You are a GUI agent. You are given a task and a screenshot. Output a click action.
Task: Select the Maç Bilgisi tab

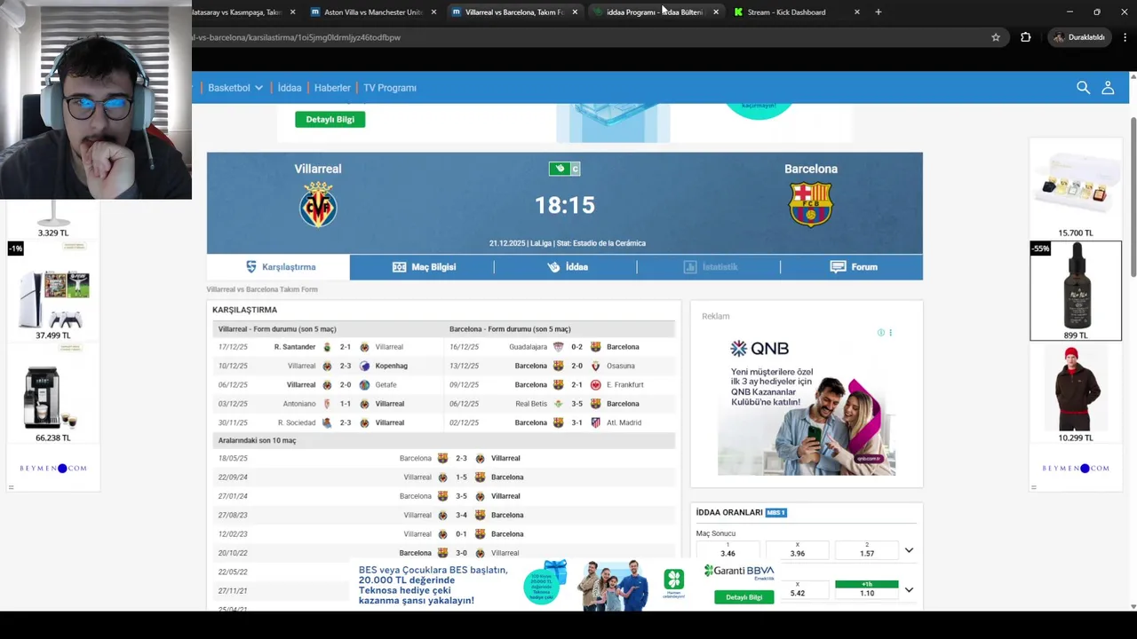coord(423,267)
